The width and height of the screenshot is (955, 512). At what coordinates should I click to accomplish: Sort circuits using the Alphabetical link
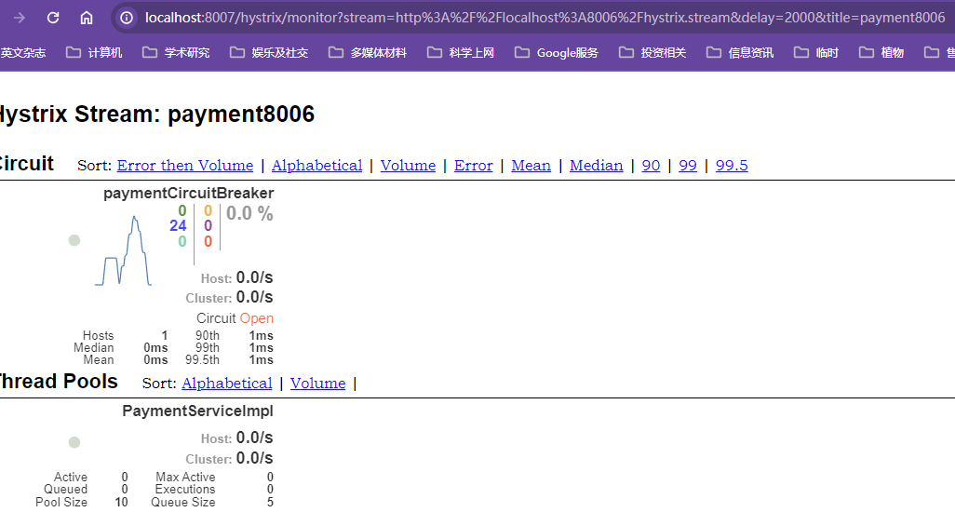pyautogui.click(x=316, y=166)
